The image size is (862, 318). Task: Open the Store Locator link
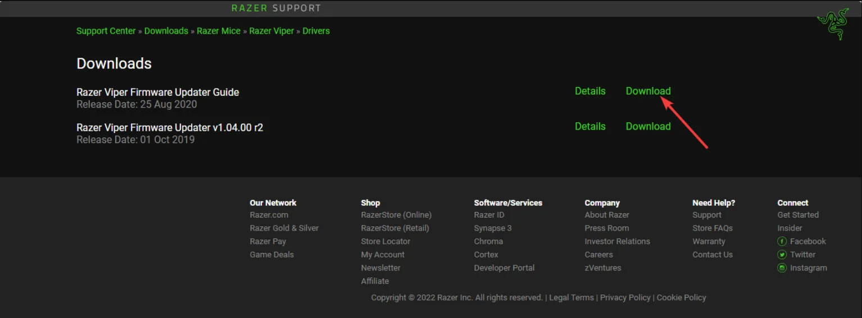[385, 242]
